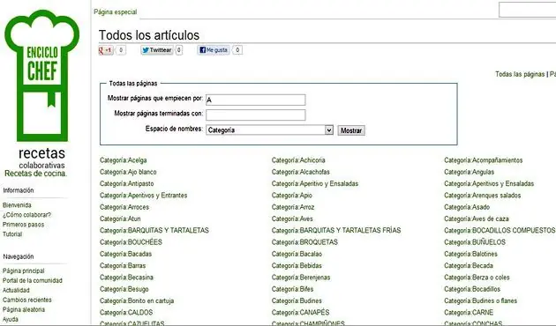The image size is (556, 326).
Task: Open Categoría:Aperitivo y Ensaladas
Action: coord(315,184)
